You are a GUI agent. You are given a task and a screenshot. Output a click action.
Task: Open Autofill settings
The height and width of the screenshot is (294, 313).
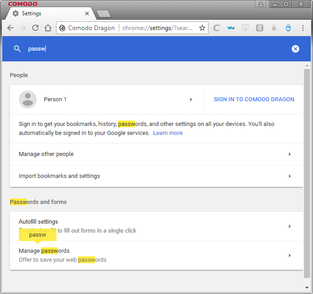(156, 226)
